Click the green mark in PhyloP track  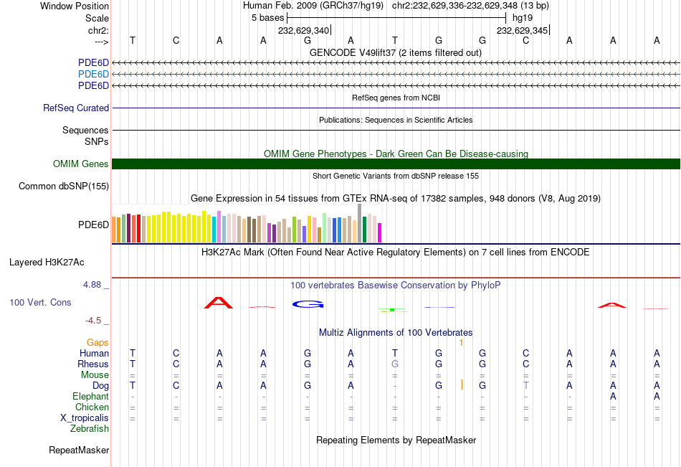point(392,310)
